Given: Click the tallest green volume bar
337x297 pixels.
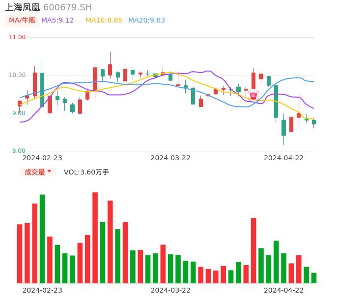Looking at the screenshot, I should click(x=42, y=239).
